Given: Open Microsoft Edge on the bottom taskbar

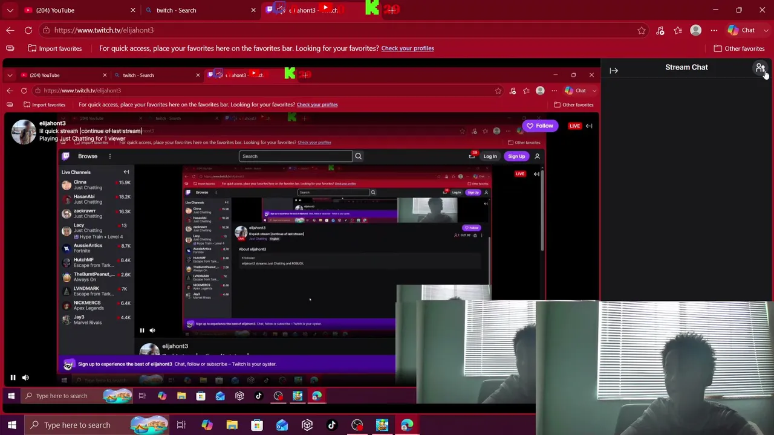Looking at the screenshot, I should (407, 425).
